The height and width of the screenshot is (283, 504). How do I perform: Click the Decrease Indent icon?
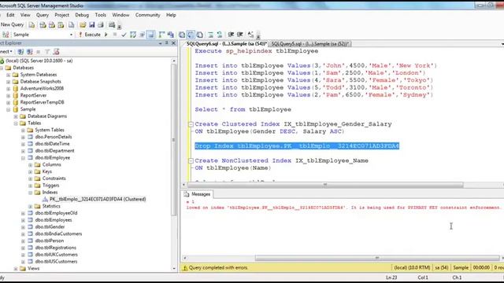231,35
